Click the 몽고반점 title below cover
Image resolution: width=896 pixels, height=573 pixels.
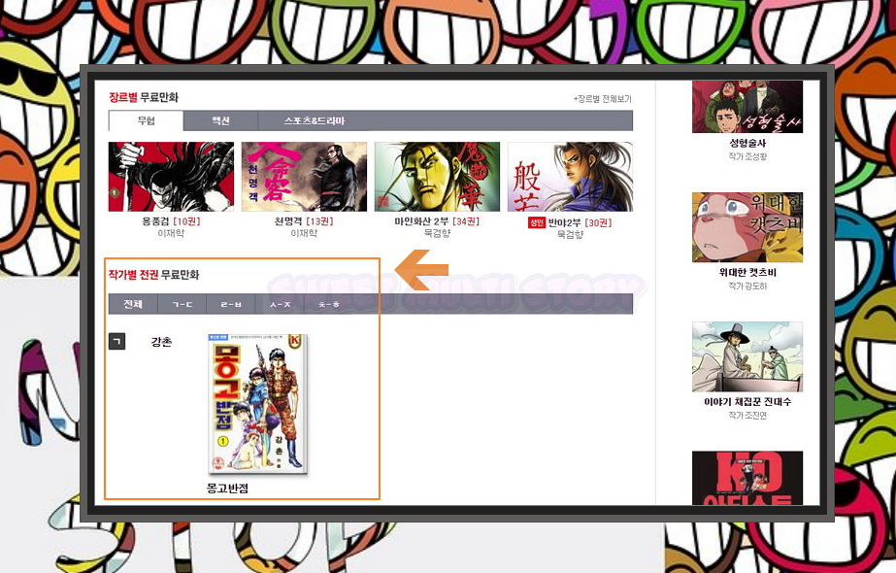pyautogui.click(x=227, y=489)
